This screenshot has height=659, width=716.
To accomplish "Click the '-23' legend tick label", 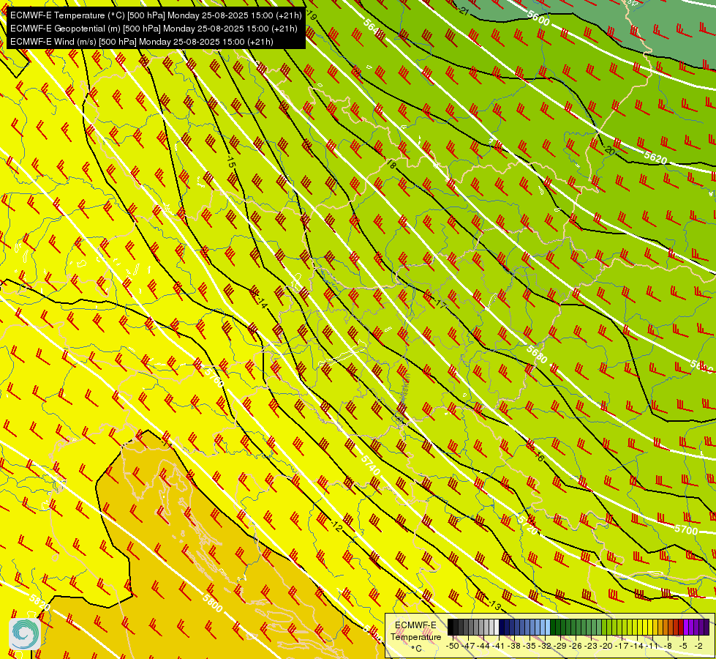I will pyautogui.click(x=592, y=646).
